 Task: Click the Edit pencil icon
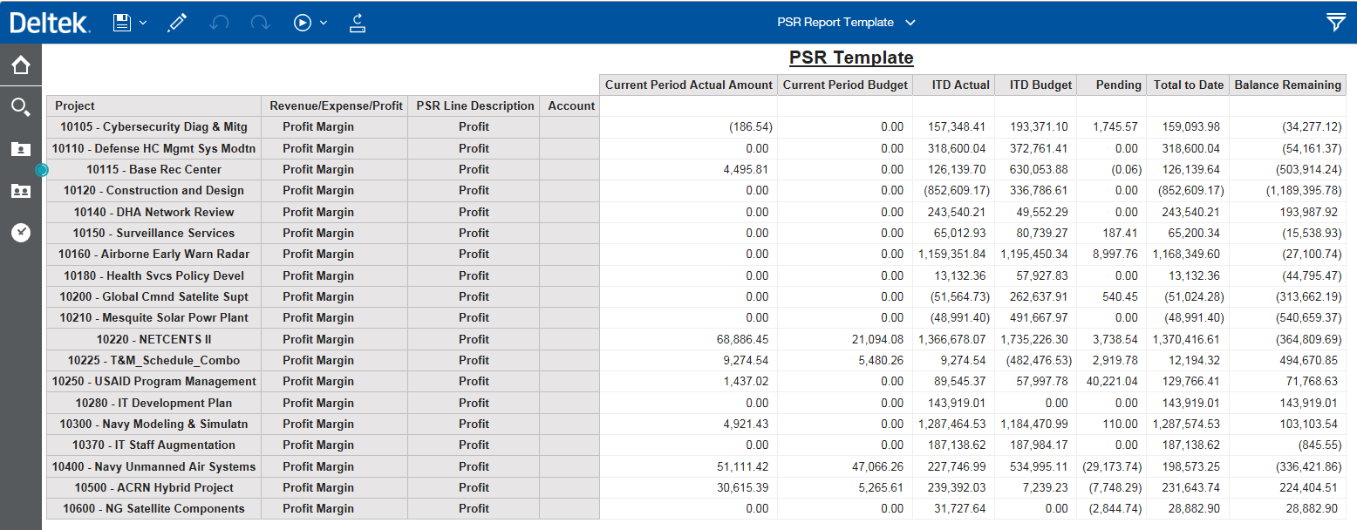click(x=178, y=23)
